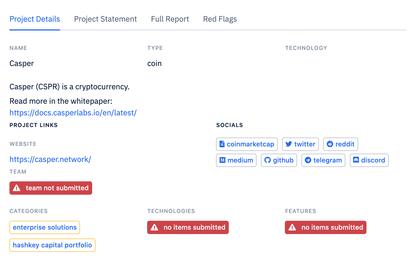
Task: Open the reddit social link
Action: [341, 144]
